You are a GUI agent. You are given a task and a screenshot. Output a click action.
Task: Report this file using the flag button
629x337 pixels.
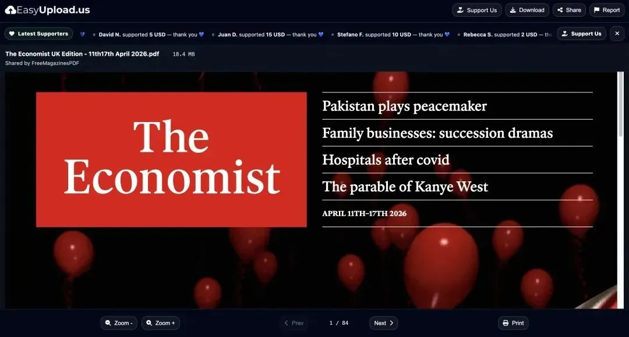(x=606, y=10)
